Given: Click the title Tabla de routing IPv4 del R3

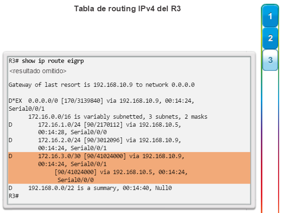Looking at the screenshot, I should [127, 8].
